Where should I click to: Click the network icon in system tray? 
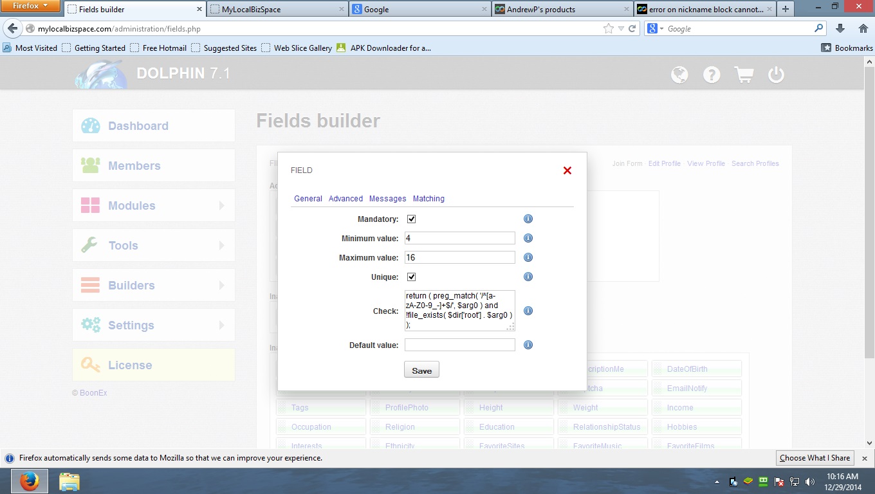795,481
